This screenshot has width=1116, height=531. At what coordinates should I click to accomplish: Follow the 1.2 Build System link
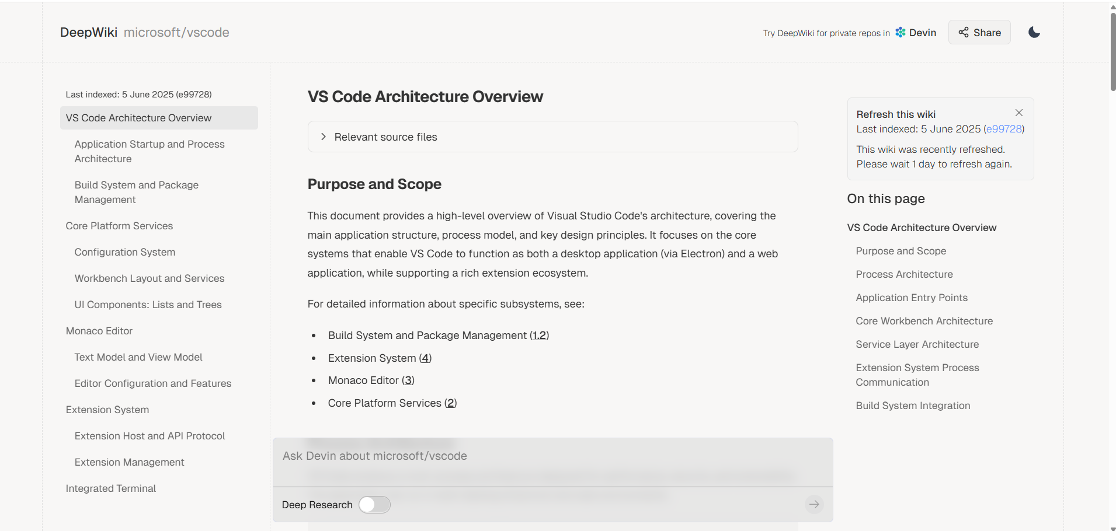click(x=539, y=336)
